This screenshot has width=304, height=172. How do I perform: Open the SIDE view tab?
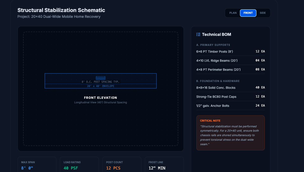[x=263, y=13]
